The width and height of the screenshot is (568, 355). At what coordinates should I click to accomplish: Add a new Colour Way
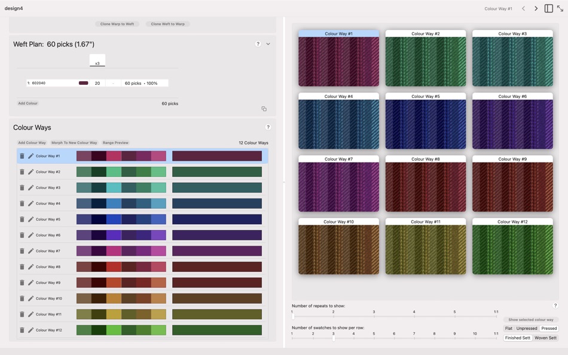32,143
